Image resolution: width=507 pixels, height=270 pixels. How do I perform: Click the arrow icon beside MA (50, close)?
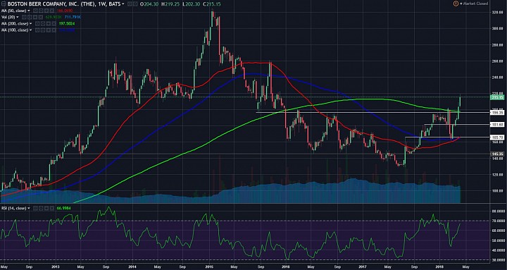tap(46, 11)
